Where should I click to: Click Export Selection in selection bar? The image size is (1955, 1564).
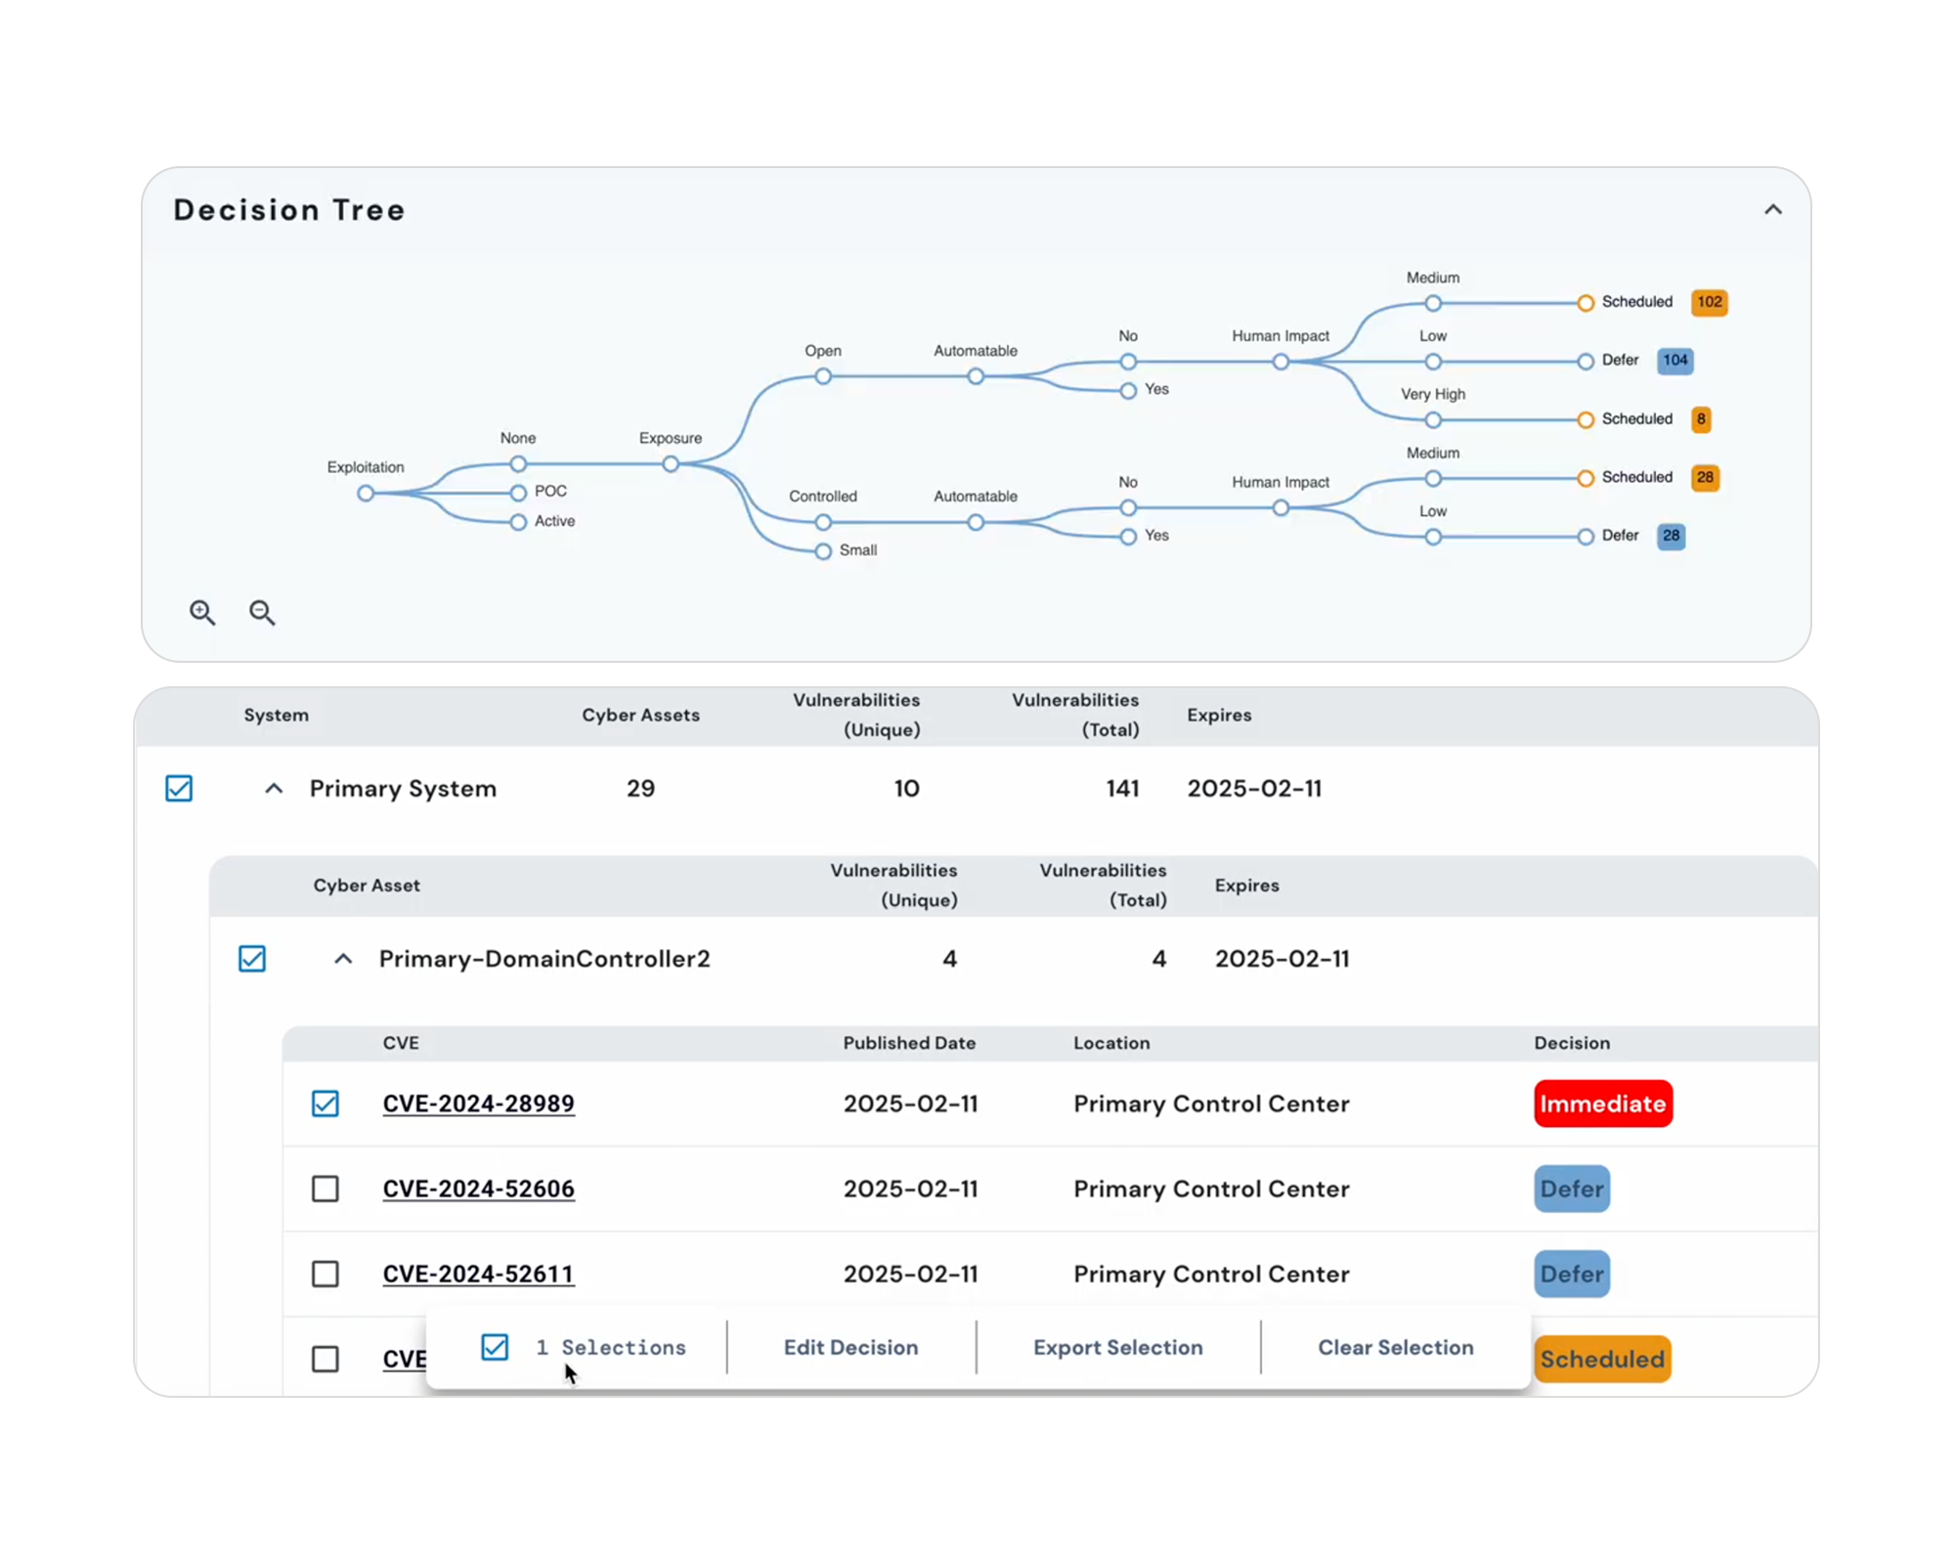(1117, 1347)
